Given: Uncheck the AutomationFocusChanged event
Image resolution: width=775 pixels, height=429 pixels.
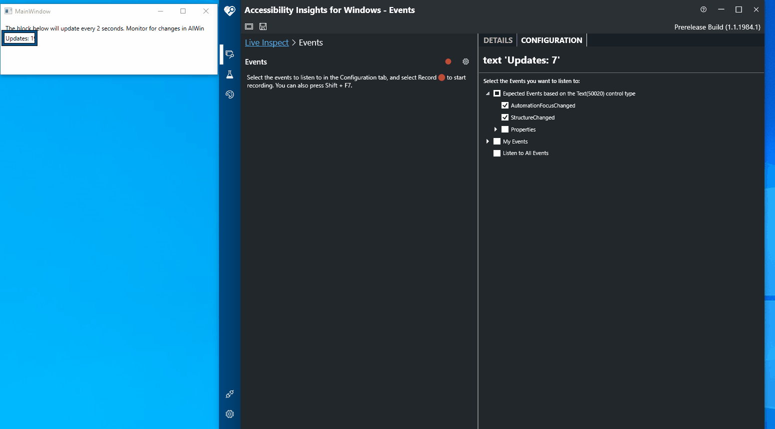Looking at the screenshot, I should [505, 105].
